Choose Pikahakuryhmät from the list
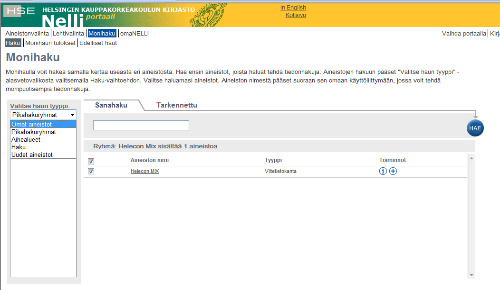Viewport: 500px width, 290px height. 33,132
